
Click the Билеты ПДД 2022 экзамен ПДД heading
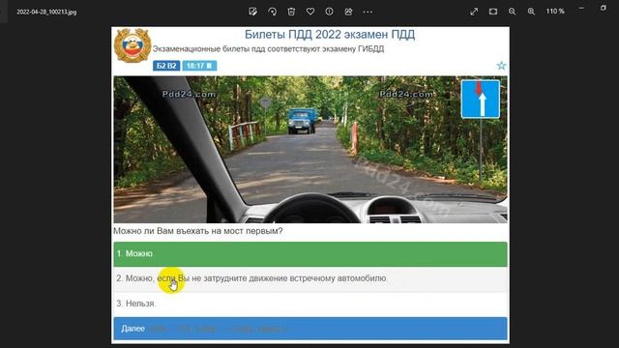click(x=330, y=35)
